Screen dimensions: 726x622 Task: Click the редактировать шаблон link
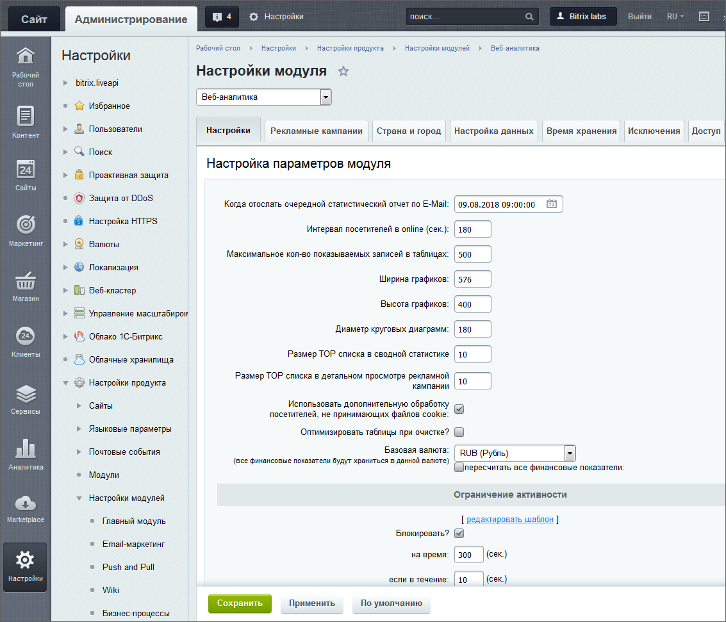tap(509, 520)
